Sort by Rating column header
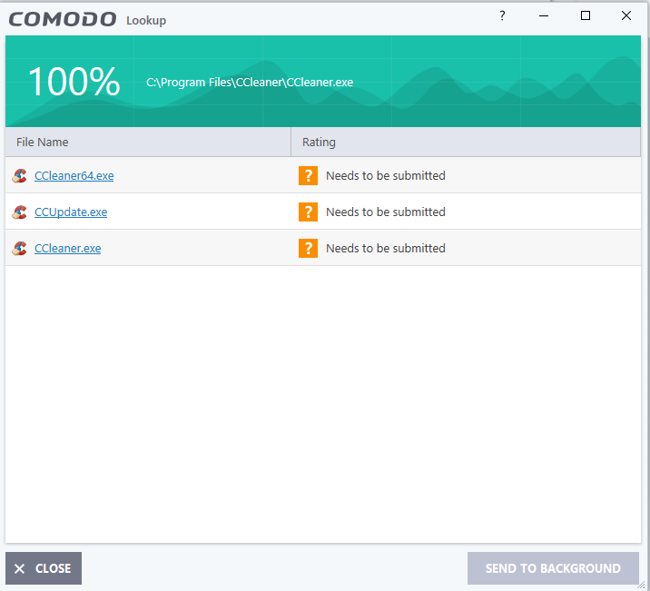 [466, 143]
